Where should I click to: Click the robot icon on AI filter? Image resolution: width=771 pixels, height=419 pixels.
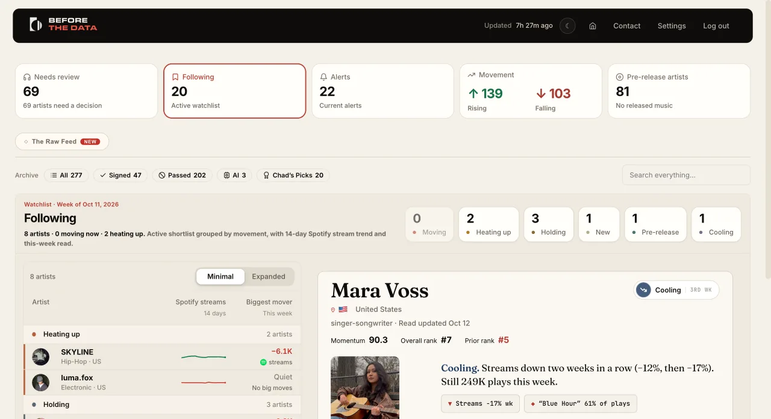pyautogui.click(x=226, y=175)
